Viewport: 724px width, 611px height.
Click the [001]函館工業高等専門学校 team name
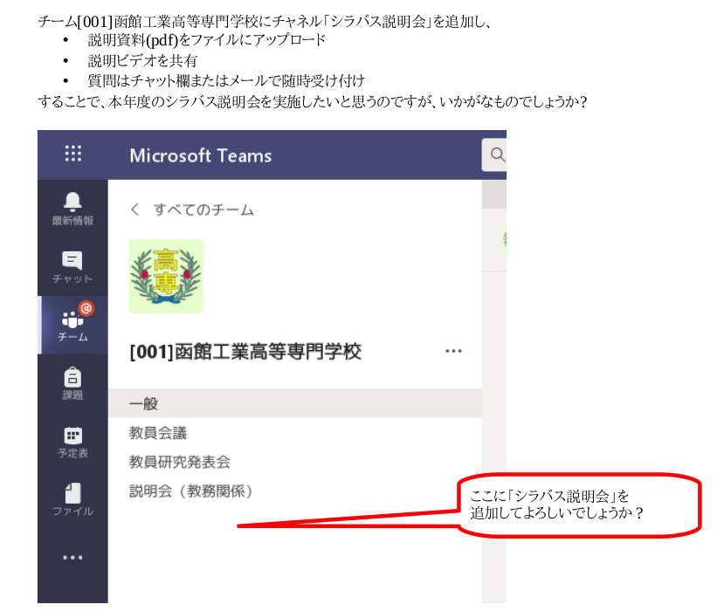(x=245, y=352)
